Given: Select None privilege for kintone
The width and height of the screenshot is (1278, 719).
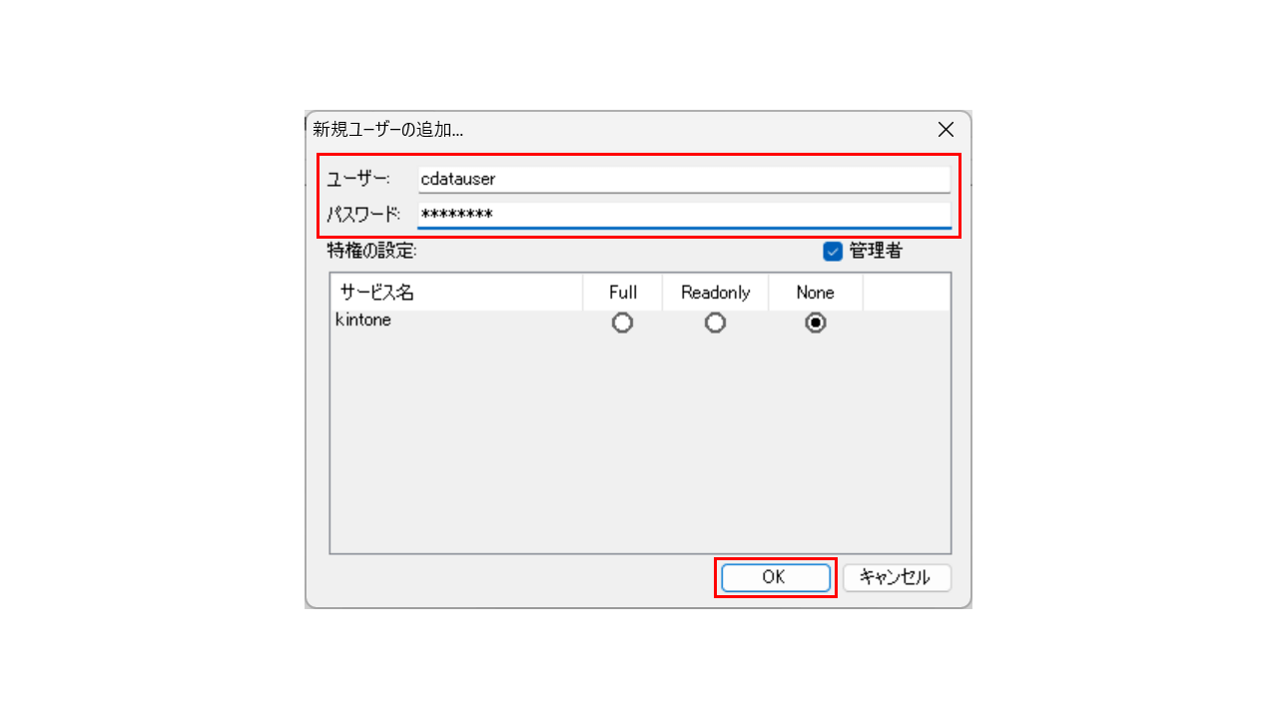Looking at the screenshot, I should pyautogui.click(x=816, y=324).
